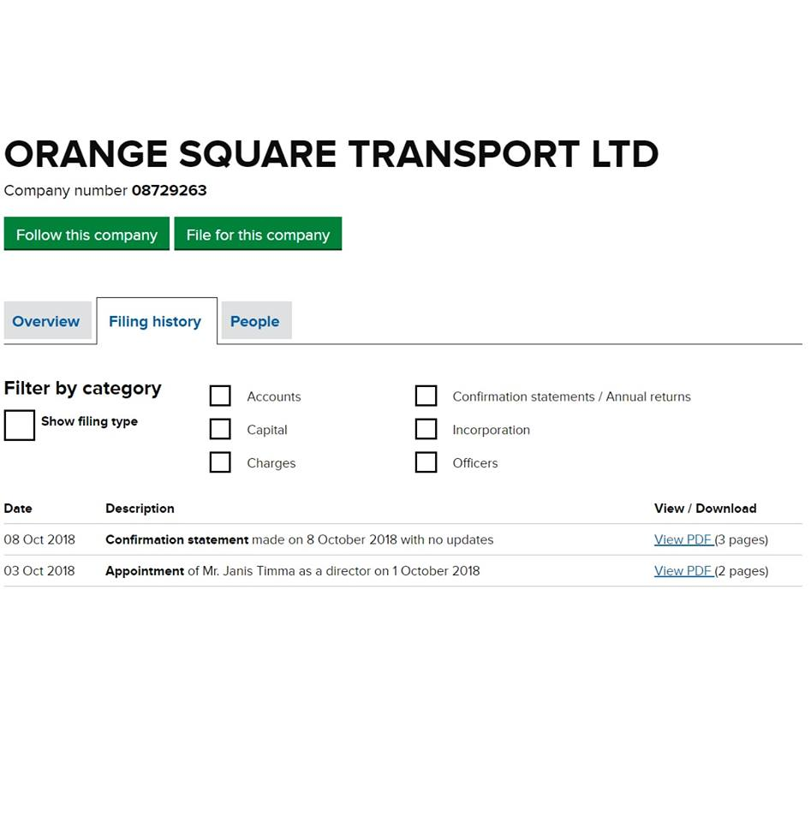Enable the Show filing type checkbox
The image size is (811, 822).
(x=20, y=425)
